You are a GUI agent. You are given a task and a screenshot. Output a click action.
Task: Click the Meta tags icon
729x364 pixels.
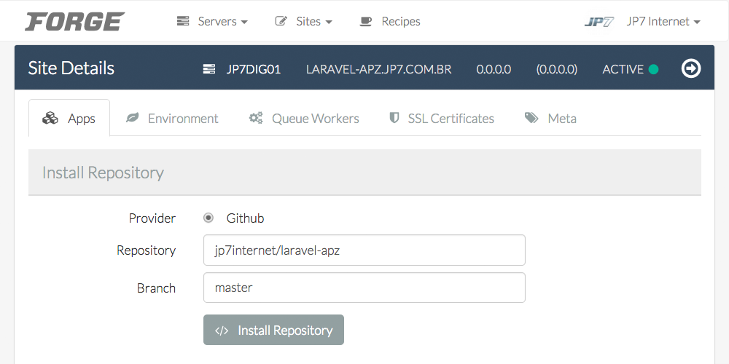(x=531, y=118)
